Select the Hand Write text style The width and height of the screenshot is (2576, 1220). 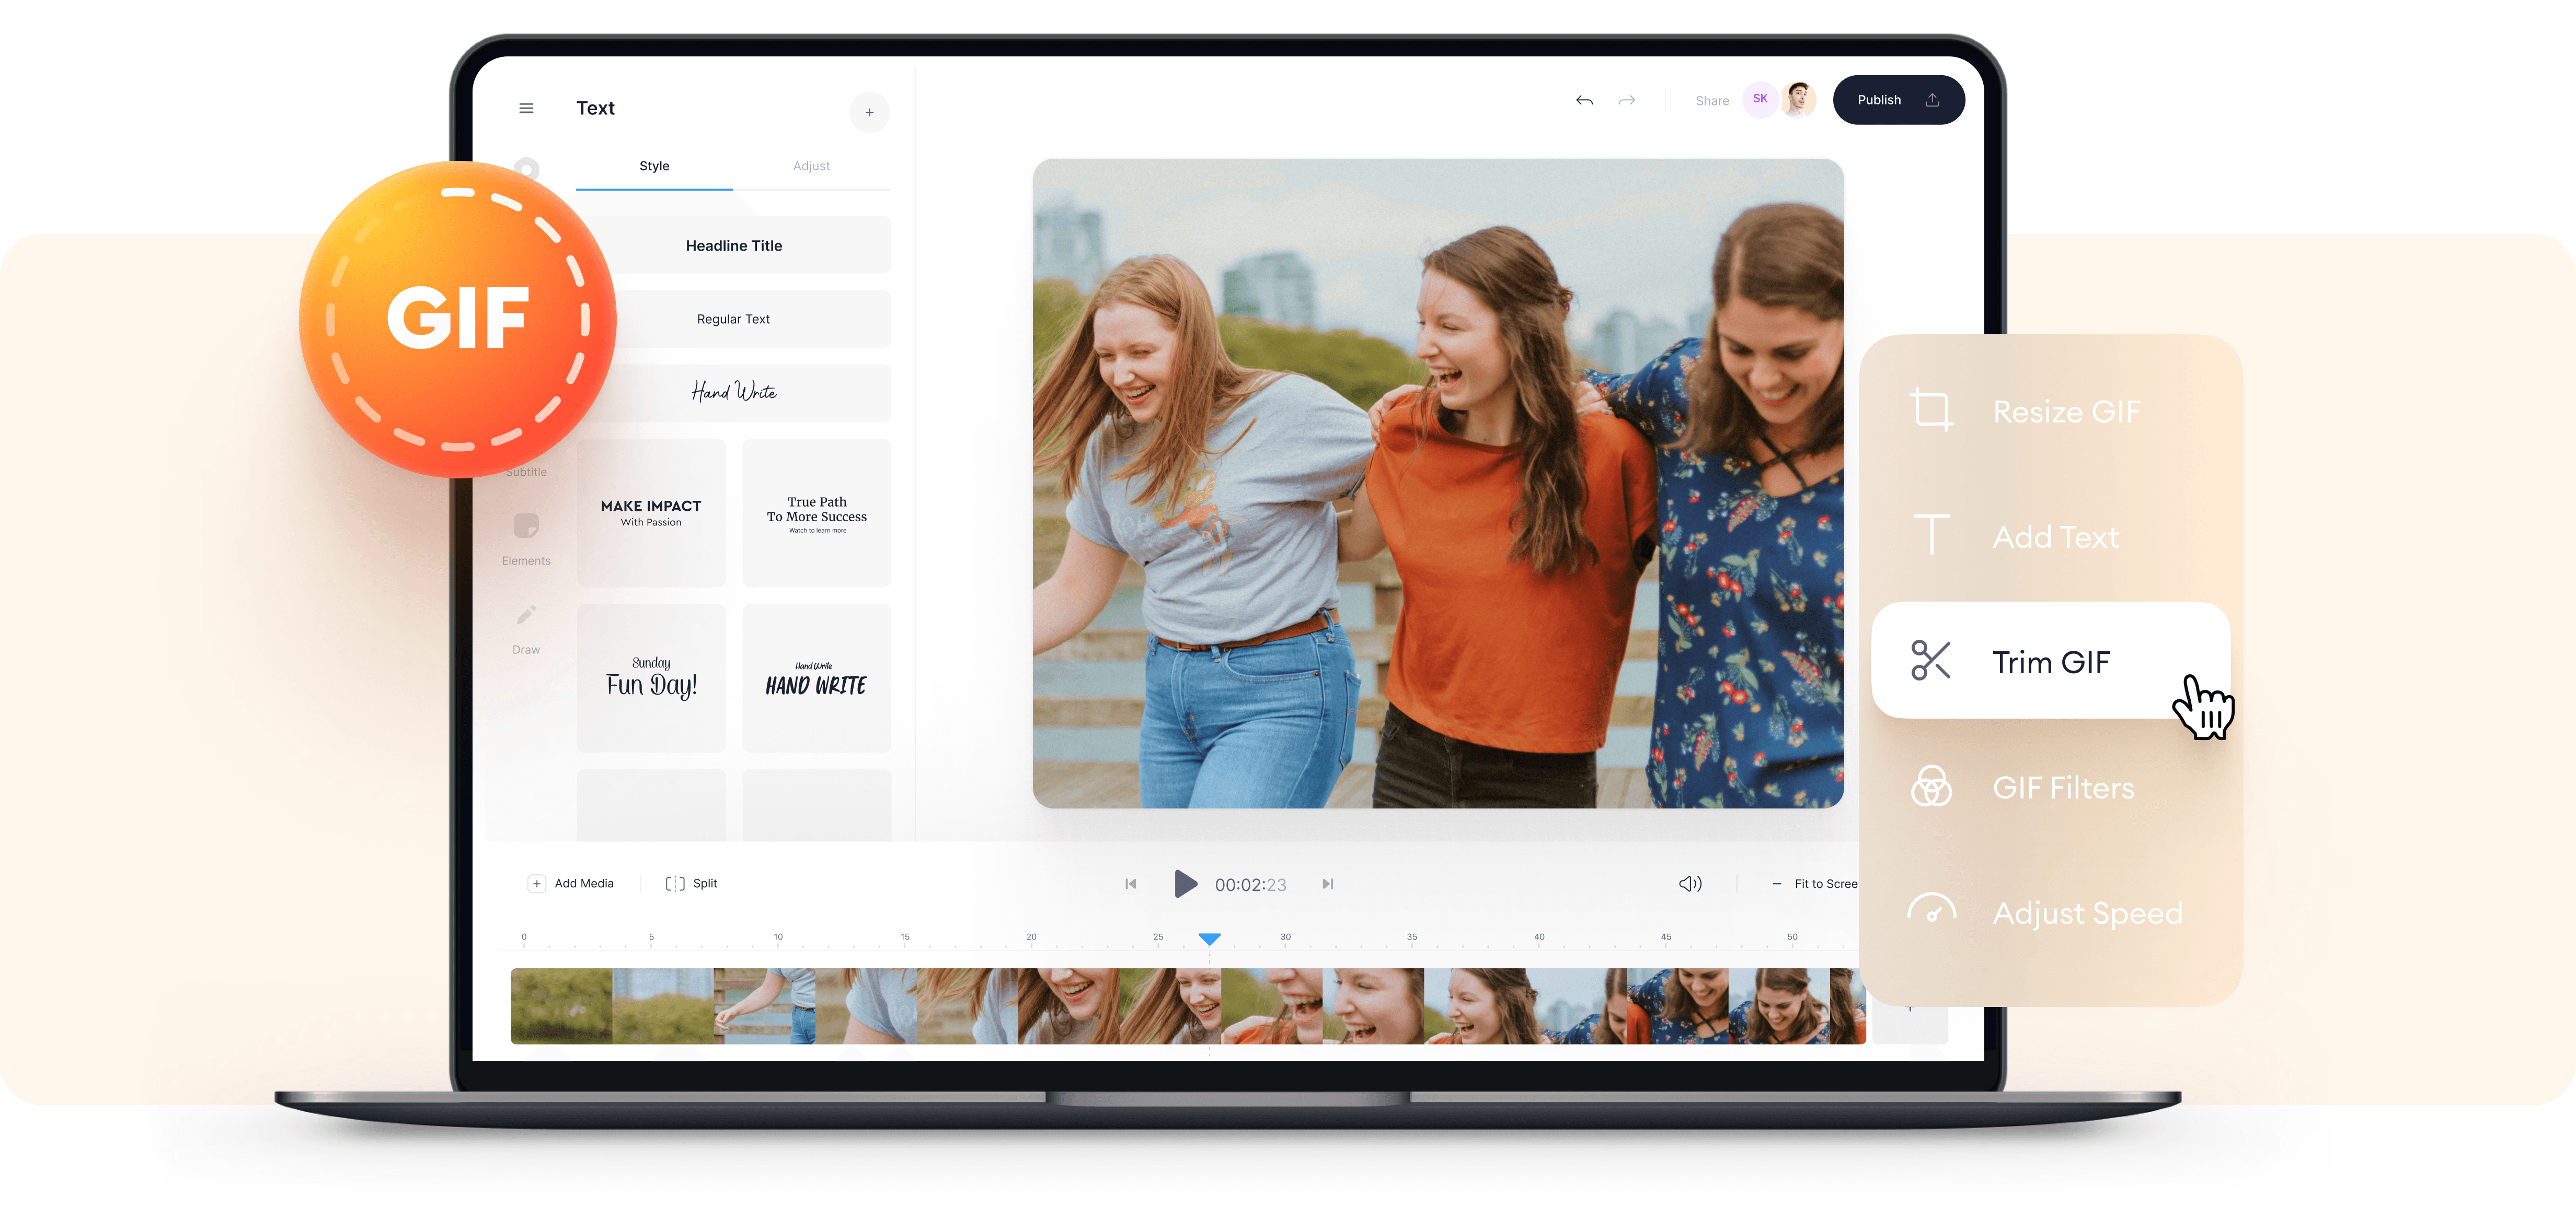734,391
